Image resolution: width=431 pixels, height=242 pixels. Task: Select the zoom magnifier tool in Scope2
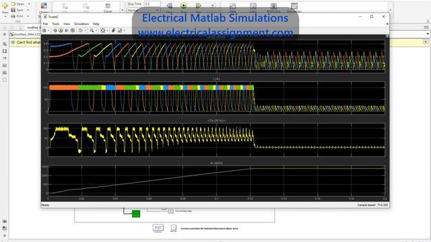[x=92, y=30]
